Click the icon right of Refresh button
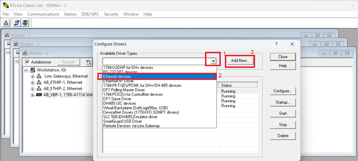This screenshot has height=161, width=358. [89, 62]
